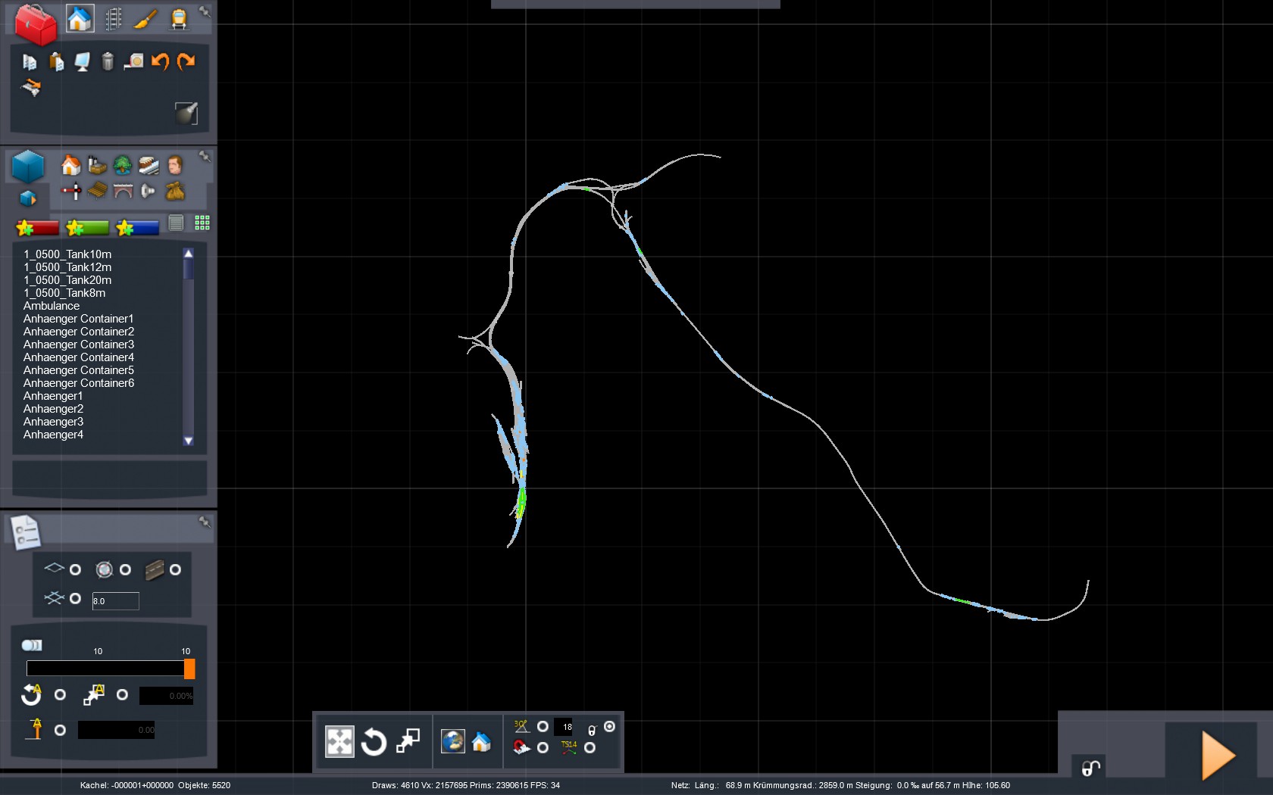Switch asset browser to list view
The width and height of the screenshot is (1273, 795).
pos(177,223)
